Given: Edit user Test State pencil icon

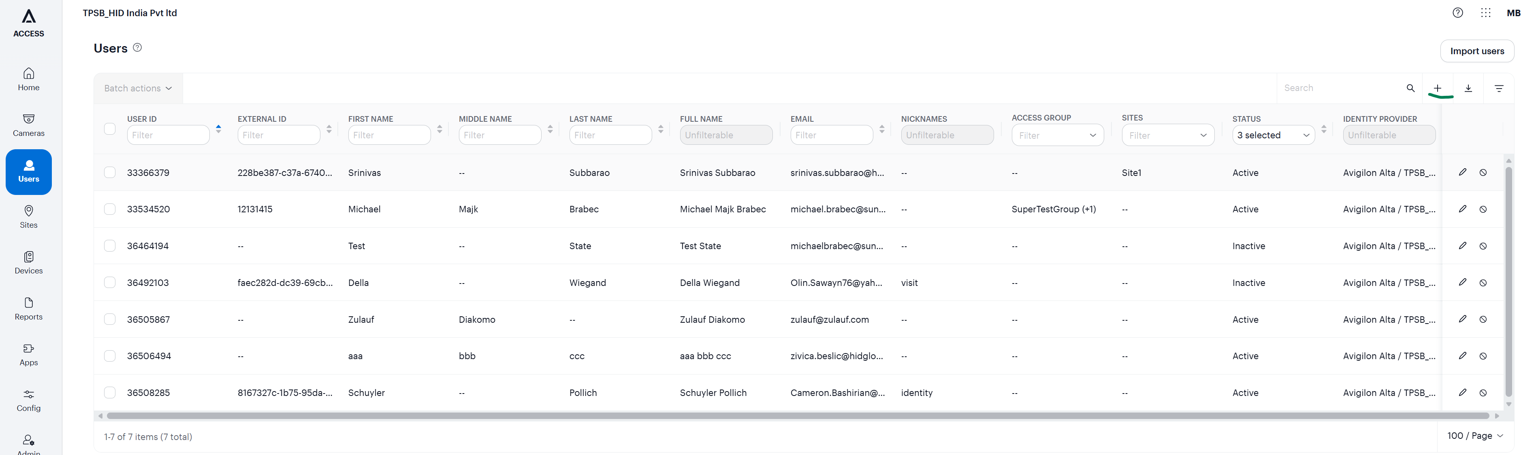Looking at the screenshot, I should [1463, 245].
